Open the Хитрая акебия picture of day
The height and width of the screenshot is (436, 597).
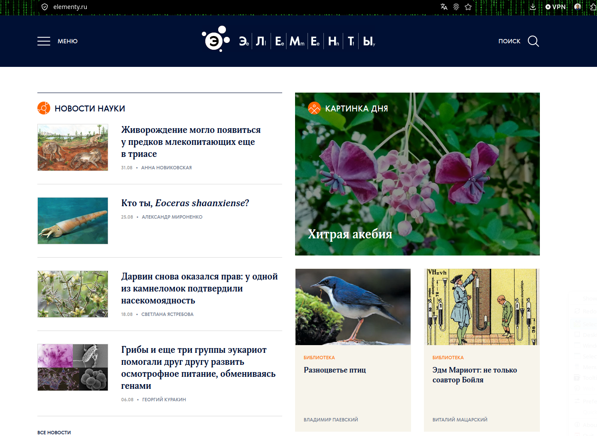pyautogui.click(x=350, y=234)
